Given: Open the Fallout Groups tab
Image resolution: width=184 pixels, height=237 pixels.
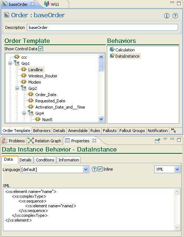Looking at the screenshot, I should coord(132,131).
